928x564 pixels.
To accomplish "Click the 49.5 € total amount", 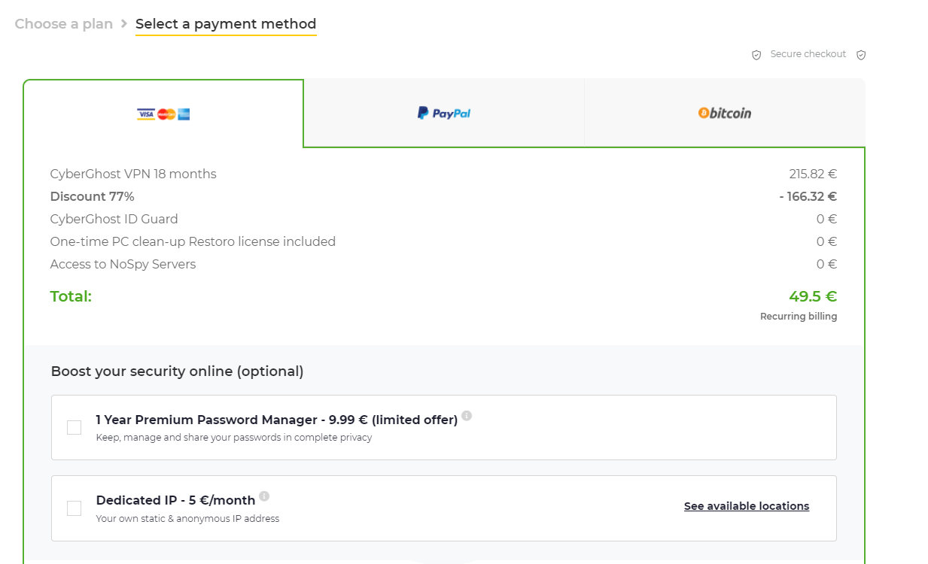I will (x=813, y=296).
